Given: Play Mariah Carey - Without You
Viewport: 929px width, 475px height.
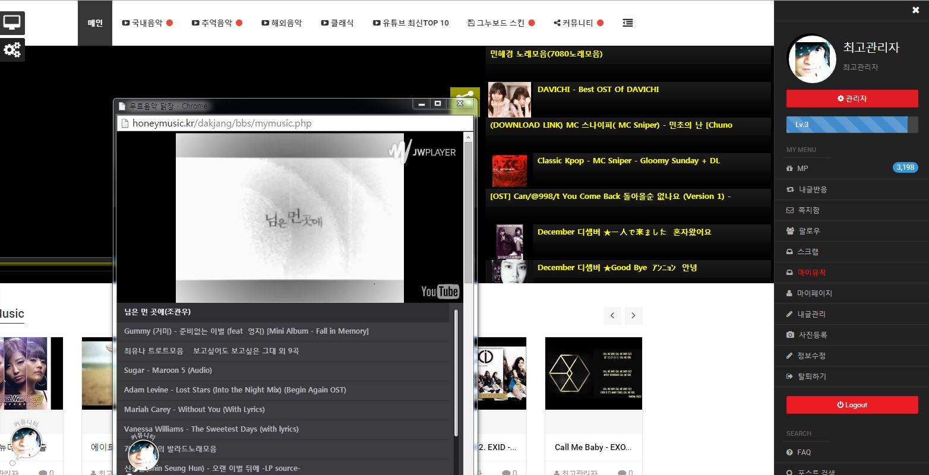Looking at the screenshot, I should coord(194,410).
